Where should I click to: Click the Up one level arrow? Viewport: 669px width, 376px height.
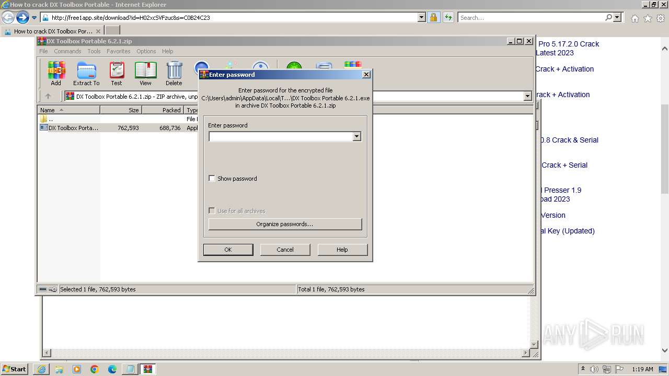[48, 96]
